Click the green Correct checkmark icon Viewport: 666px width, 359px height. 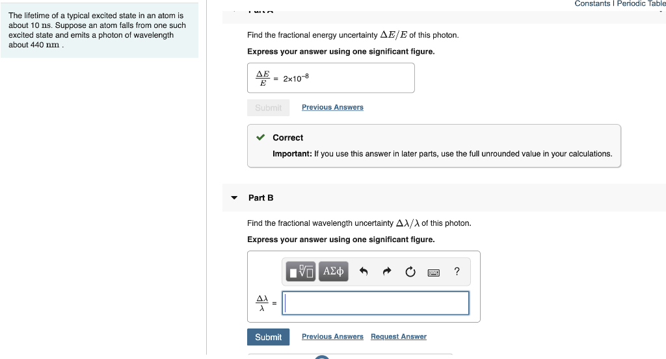[x=260, y=138]
